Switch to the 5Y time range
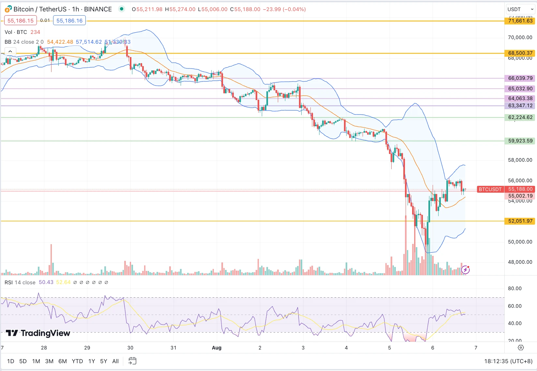537x371 pixels. coord(104,361)
